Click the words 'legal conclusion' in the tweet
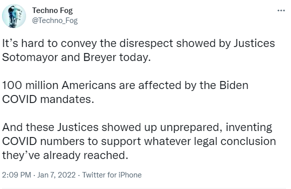The height and width of the screenshot is (189, 291). 235,141
